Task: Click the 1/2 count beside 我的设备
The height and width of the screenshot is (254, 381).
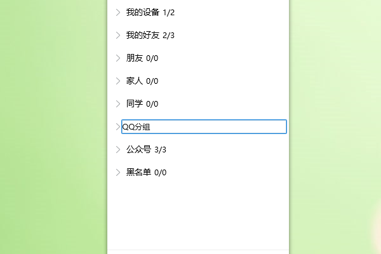Action: pos(169,12)
